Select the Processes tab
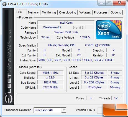Screen dimensions: 128x117 [x=101, y=12]
